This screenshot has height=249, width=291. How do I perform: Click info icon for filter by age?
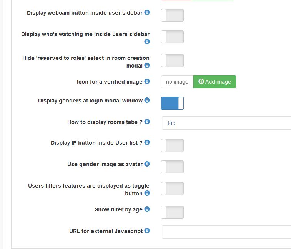[x=147, y=209]
